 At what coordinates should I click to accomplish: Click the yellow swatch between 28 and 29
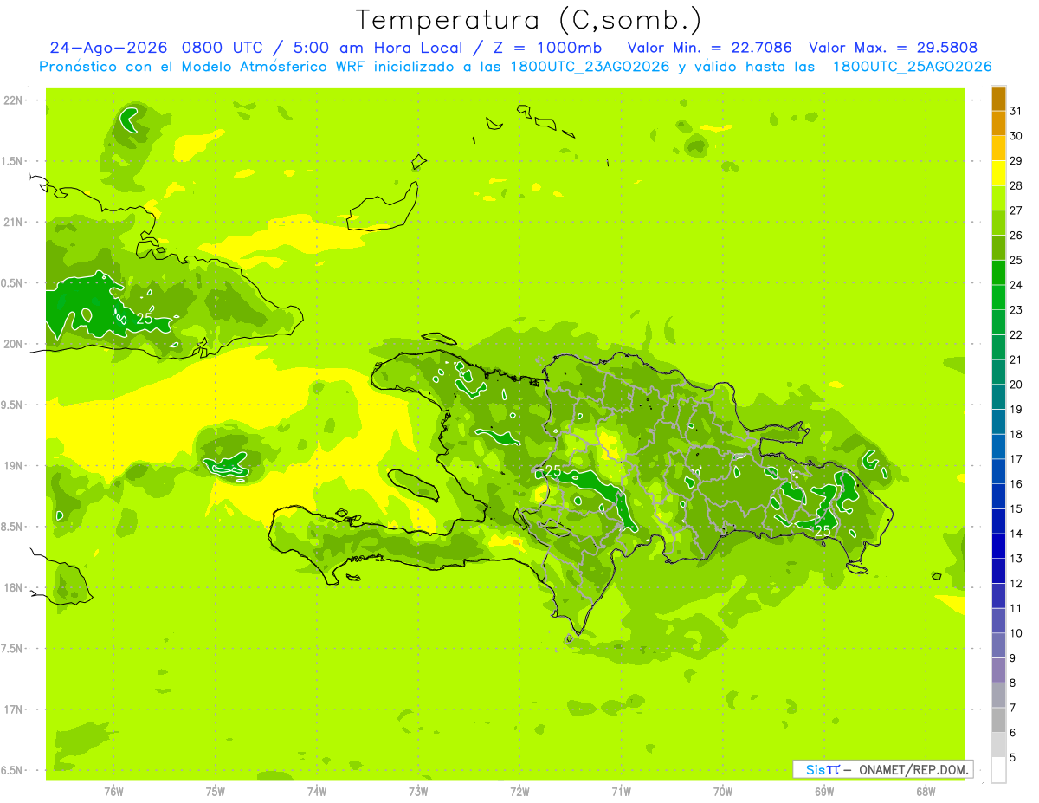998,172
